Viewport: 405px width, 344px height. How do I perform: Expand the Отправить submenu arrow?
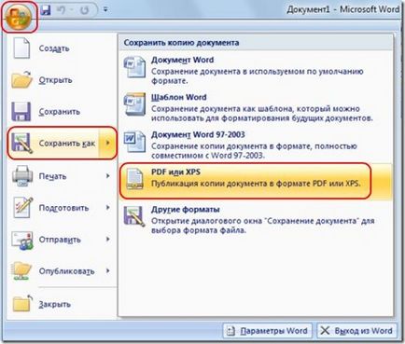click(x=107, y=240)
